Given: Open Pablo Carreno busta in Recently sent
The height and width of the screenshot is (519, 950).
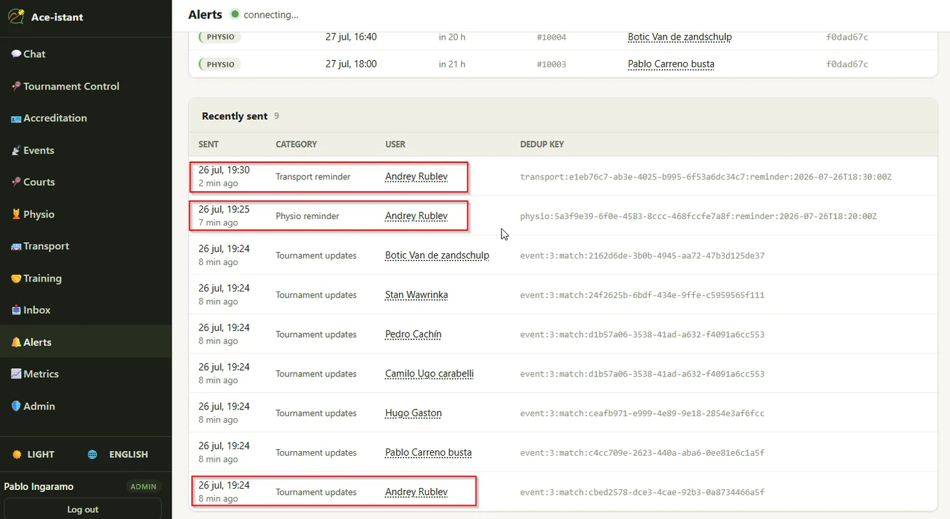Looking at the screenshot, I should (x=428, y=452).
